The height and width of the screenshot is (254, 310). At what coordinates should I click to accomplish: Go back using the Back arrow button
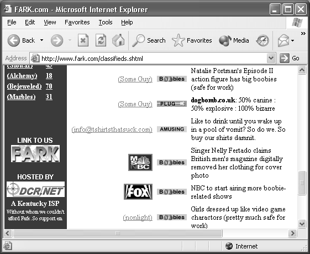[x=14, y=40]
